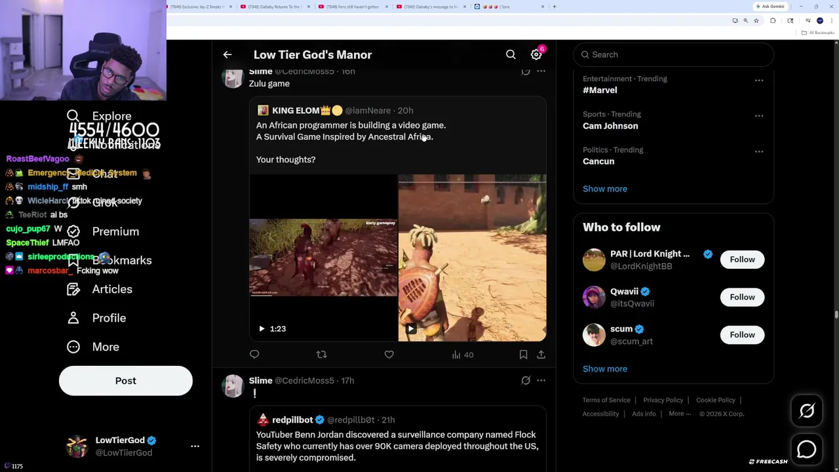Viewport: 839px width, 472px height.
Task: Show more Who to follow suggestions
Action: 605,368
